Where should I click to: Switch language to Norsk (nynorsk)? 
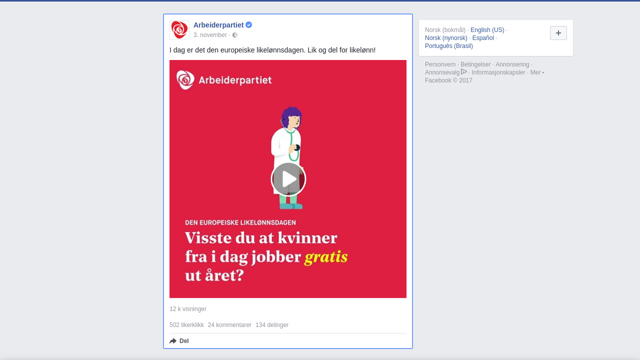[446, 38]
